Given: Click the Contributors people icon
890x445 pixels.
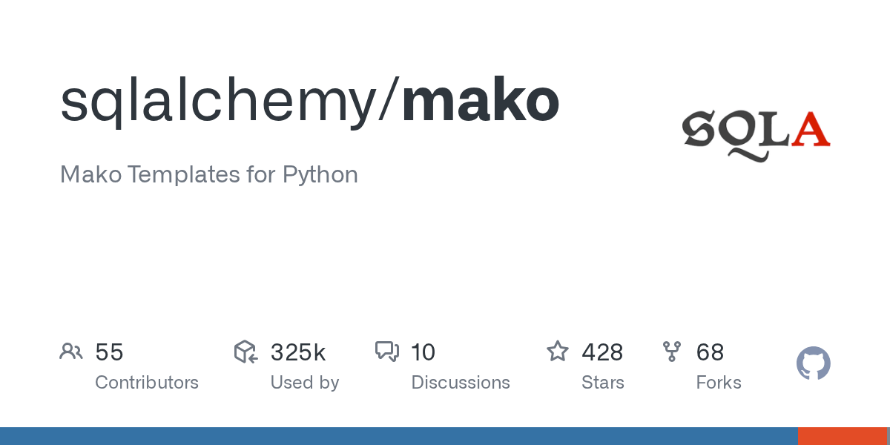Looking at the screenshot, I should [71, 352].
